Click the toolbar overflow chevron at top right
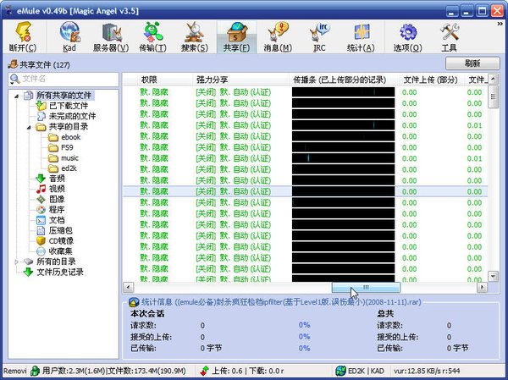Screen dimensions: 508x380 [x=500, y=24]
